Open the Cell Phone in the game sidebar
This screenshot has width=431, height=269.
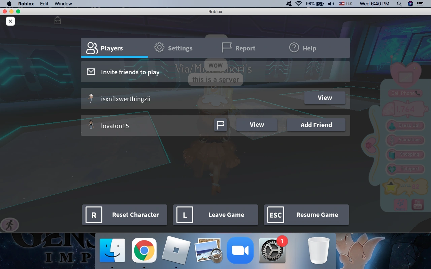[x=406, y=93]
